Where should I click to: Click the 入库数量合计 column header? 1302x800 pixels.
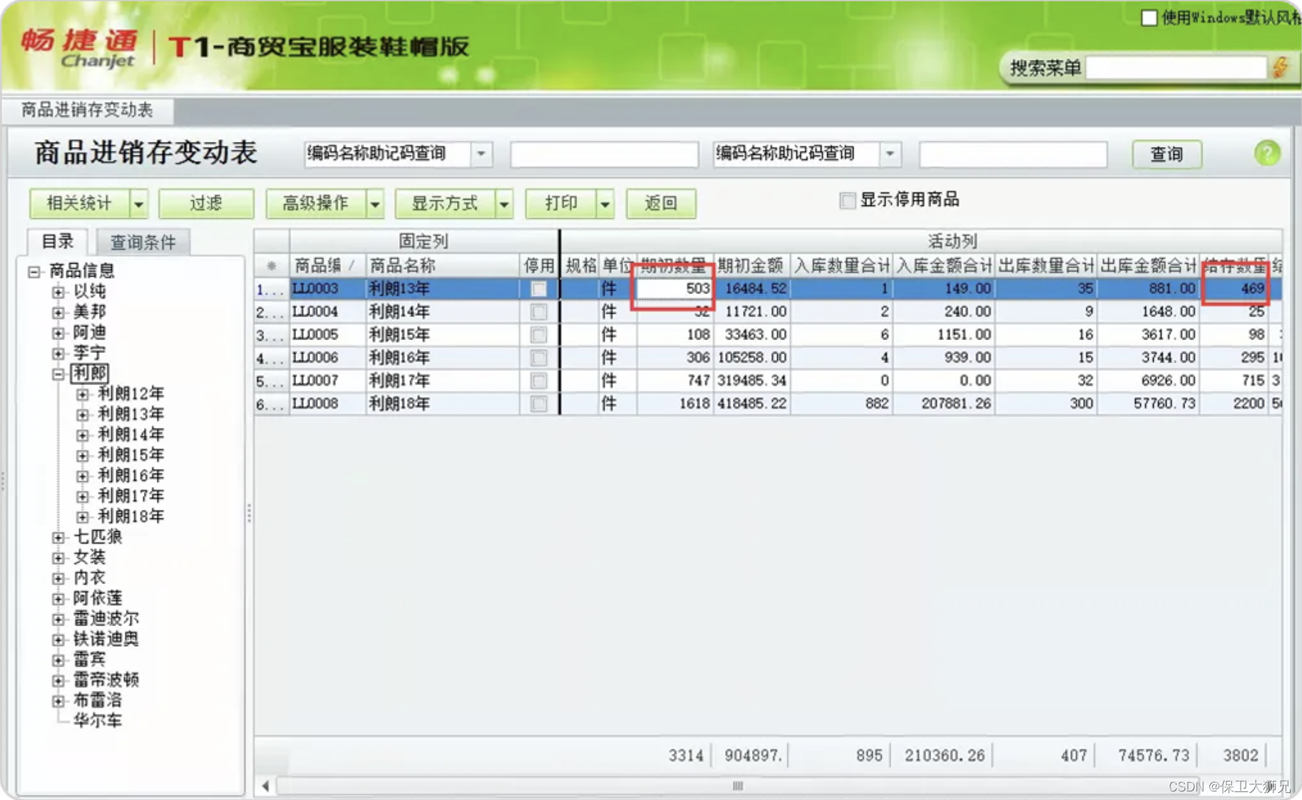pyautogui.click(x=841, y=266)
